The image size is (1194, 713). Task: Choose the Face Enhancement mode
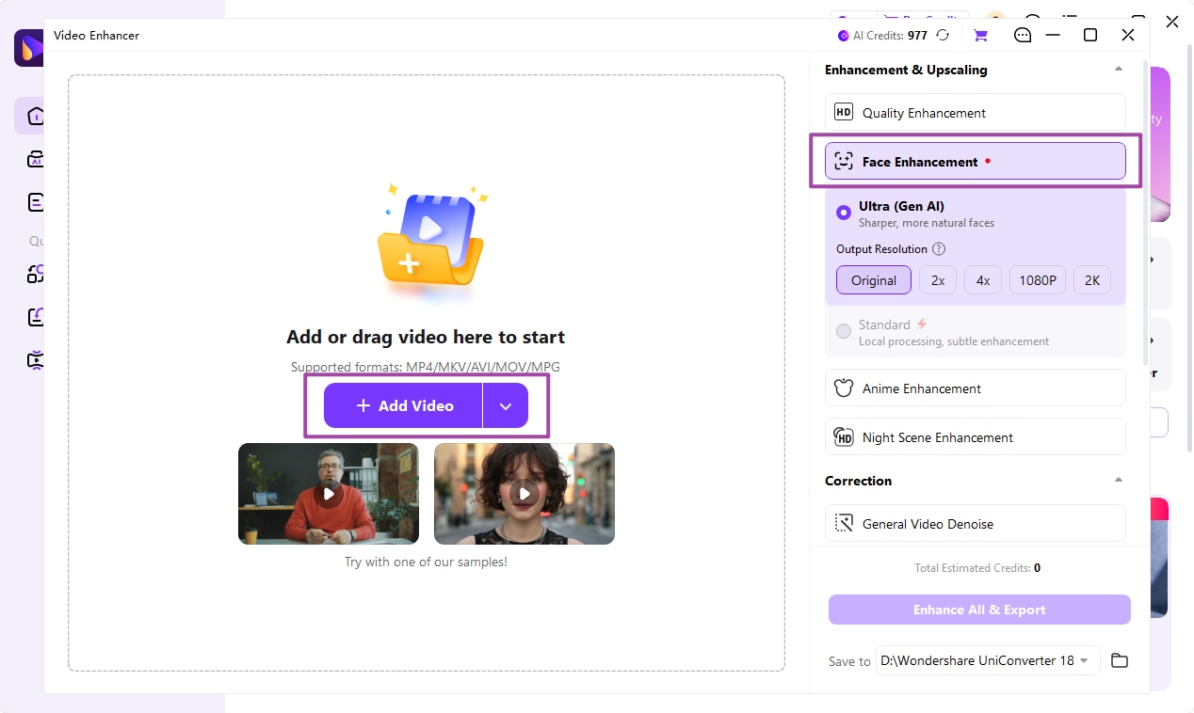[x=976, y=162]
